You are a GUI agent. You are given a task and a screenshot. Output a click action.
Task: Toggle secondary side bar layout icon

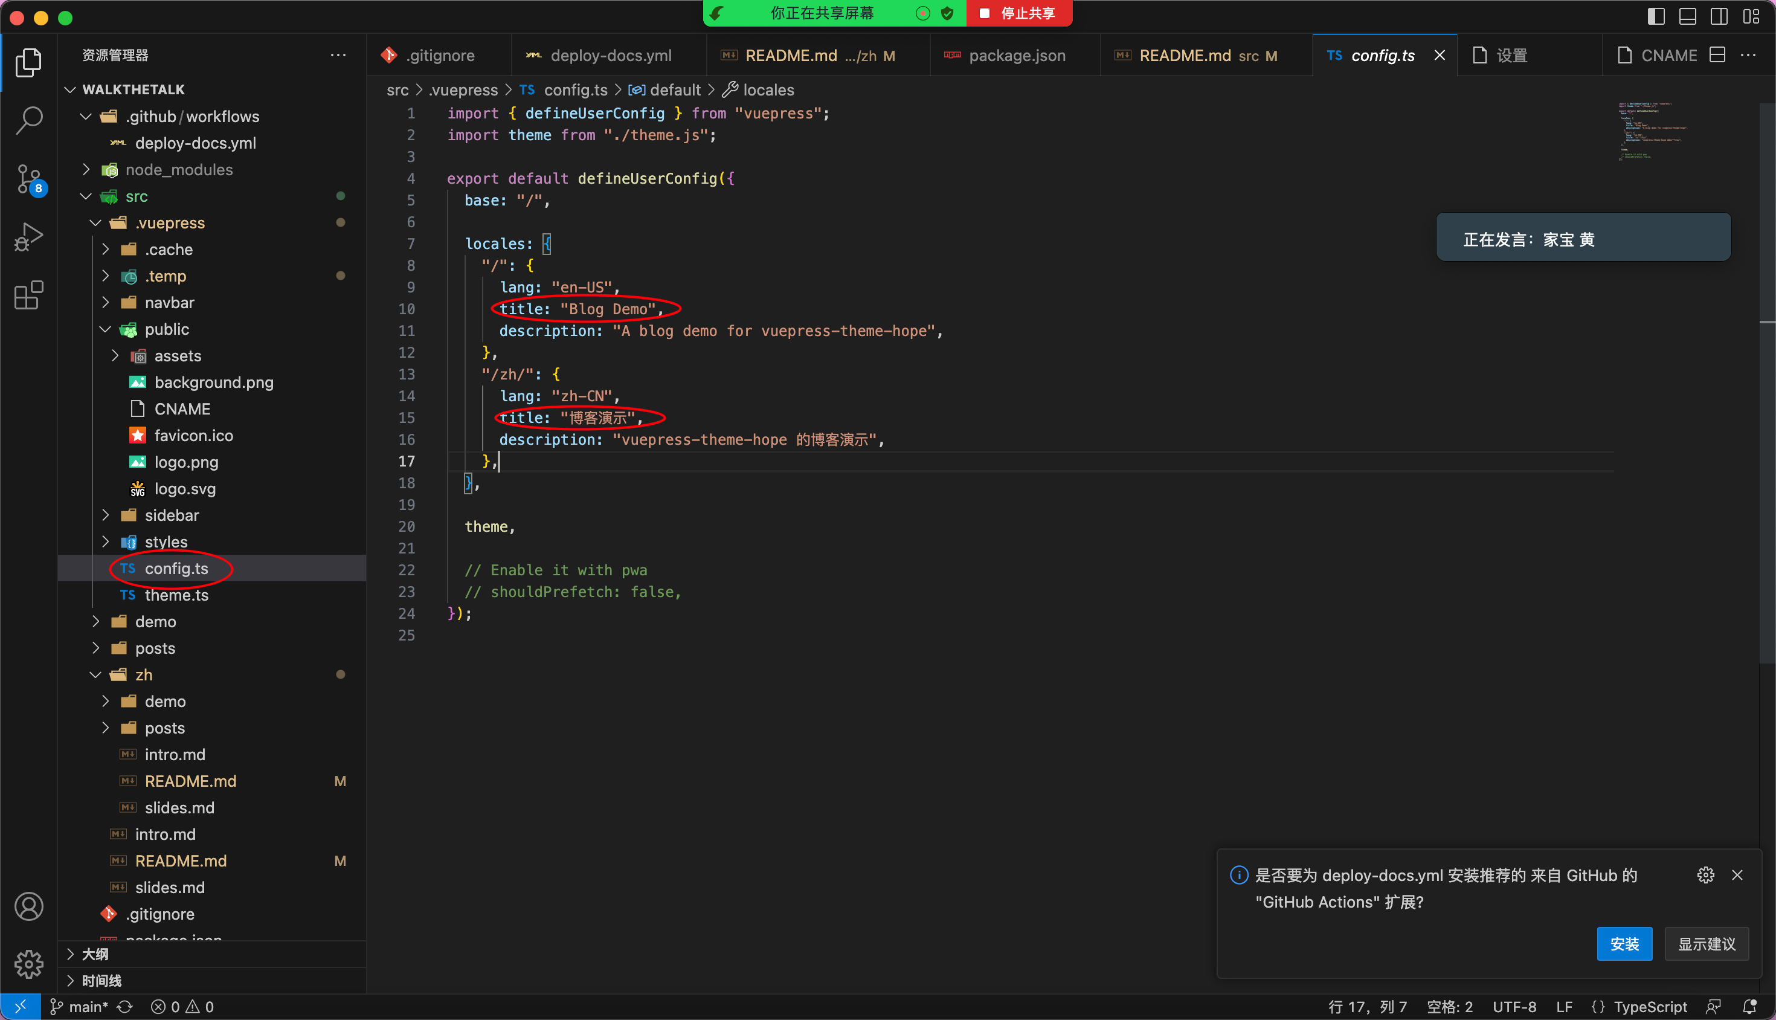point(1719,16)
